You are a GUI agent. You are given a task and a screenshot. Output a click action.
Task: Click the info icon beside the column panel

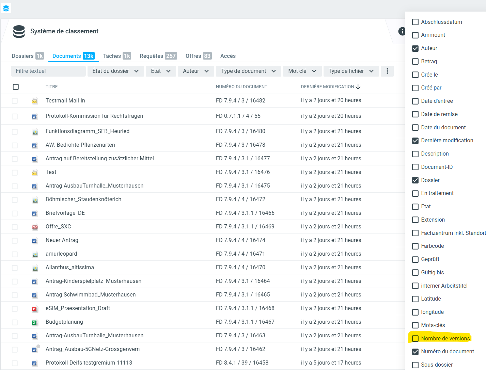coord(402,31)
